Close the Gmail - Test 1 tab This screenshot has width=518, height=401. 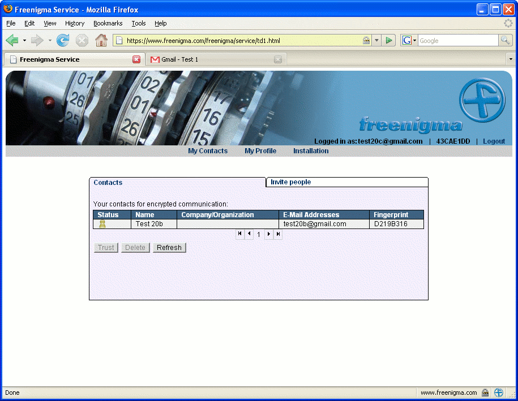278,59
